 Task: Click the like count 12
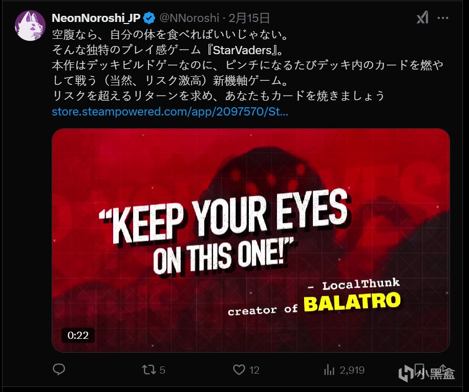[254, 370]
